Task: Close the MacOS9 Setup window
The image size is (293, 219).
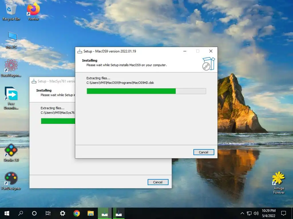Action: coord(211,51)
